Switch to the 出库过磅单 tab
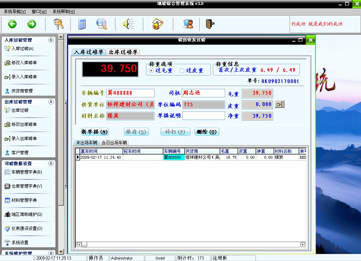361x261 pixels. pyautogui.click(x=123, y=52)
